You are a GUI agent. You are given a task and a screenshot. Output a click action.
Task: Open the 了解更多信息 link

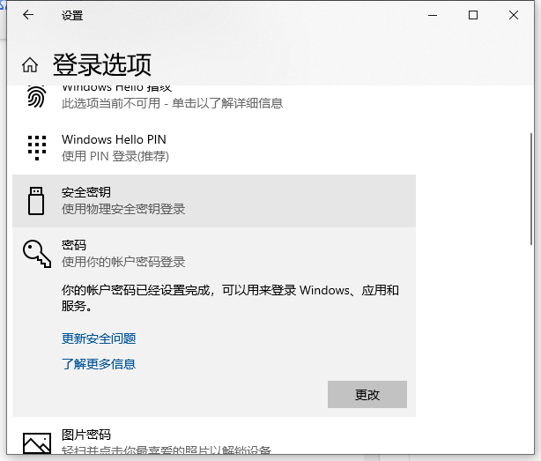click(x=99, y=364)
